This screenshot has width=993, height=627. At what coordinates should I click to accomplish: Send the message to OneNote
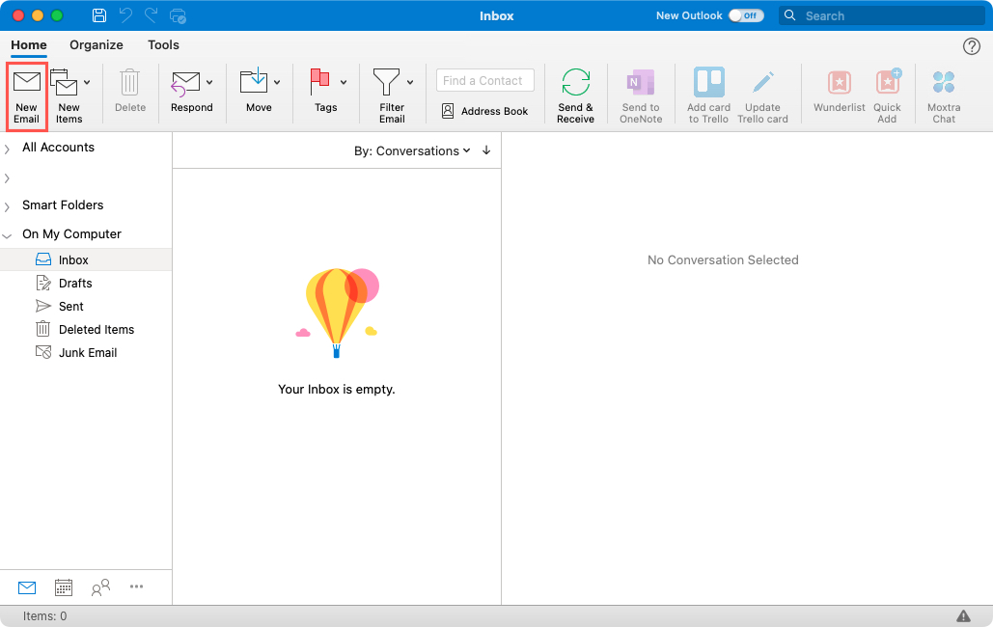pos(641,94)
